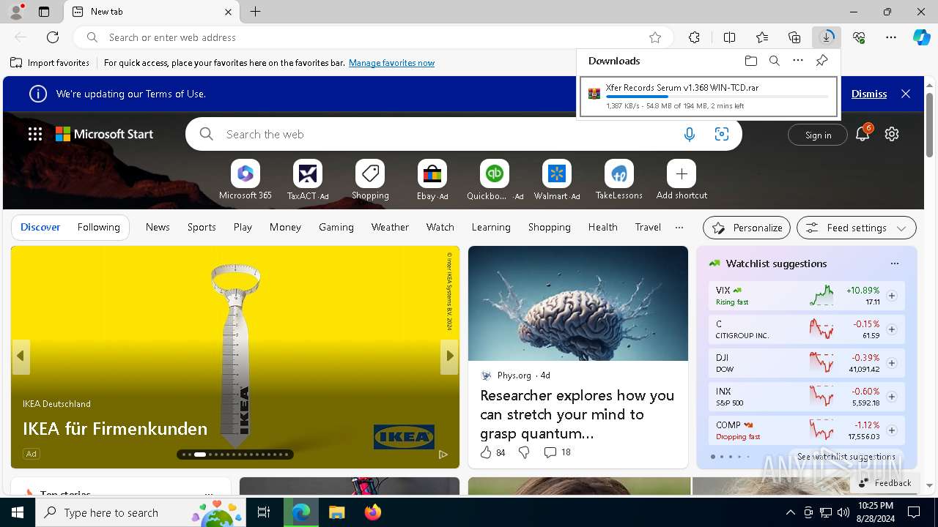Click the Sign in button
The image size is (938, 527).
pos(818,135)
